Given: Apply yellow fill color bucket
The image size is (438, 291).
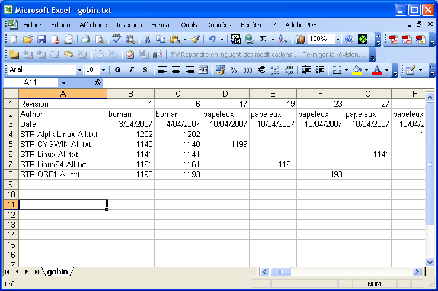Looking at the screenshot, I should [x=357, y=70].
